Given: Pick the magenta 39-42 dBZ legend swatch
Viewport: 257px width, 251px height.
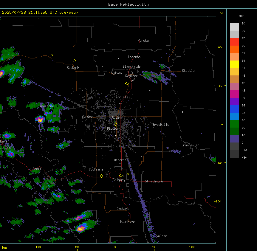Looking at the screenshot, I should [x=234, y=94].
